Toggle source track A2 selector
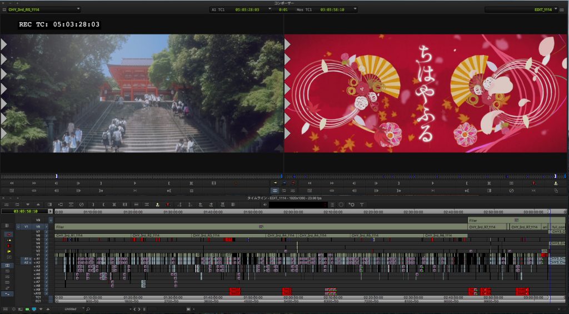569x314 pixels. tap(26, 262)
